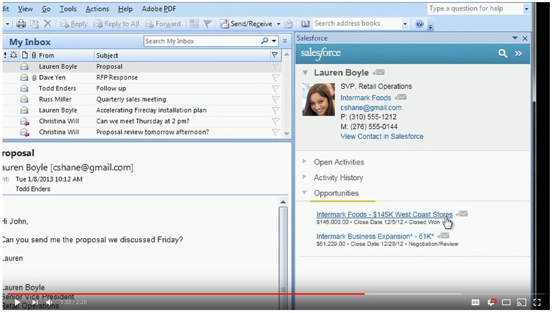
Task: Open the Actions menu
Action: click(x=97, y=9)
